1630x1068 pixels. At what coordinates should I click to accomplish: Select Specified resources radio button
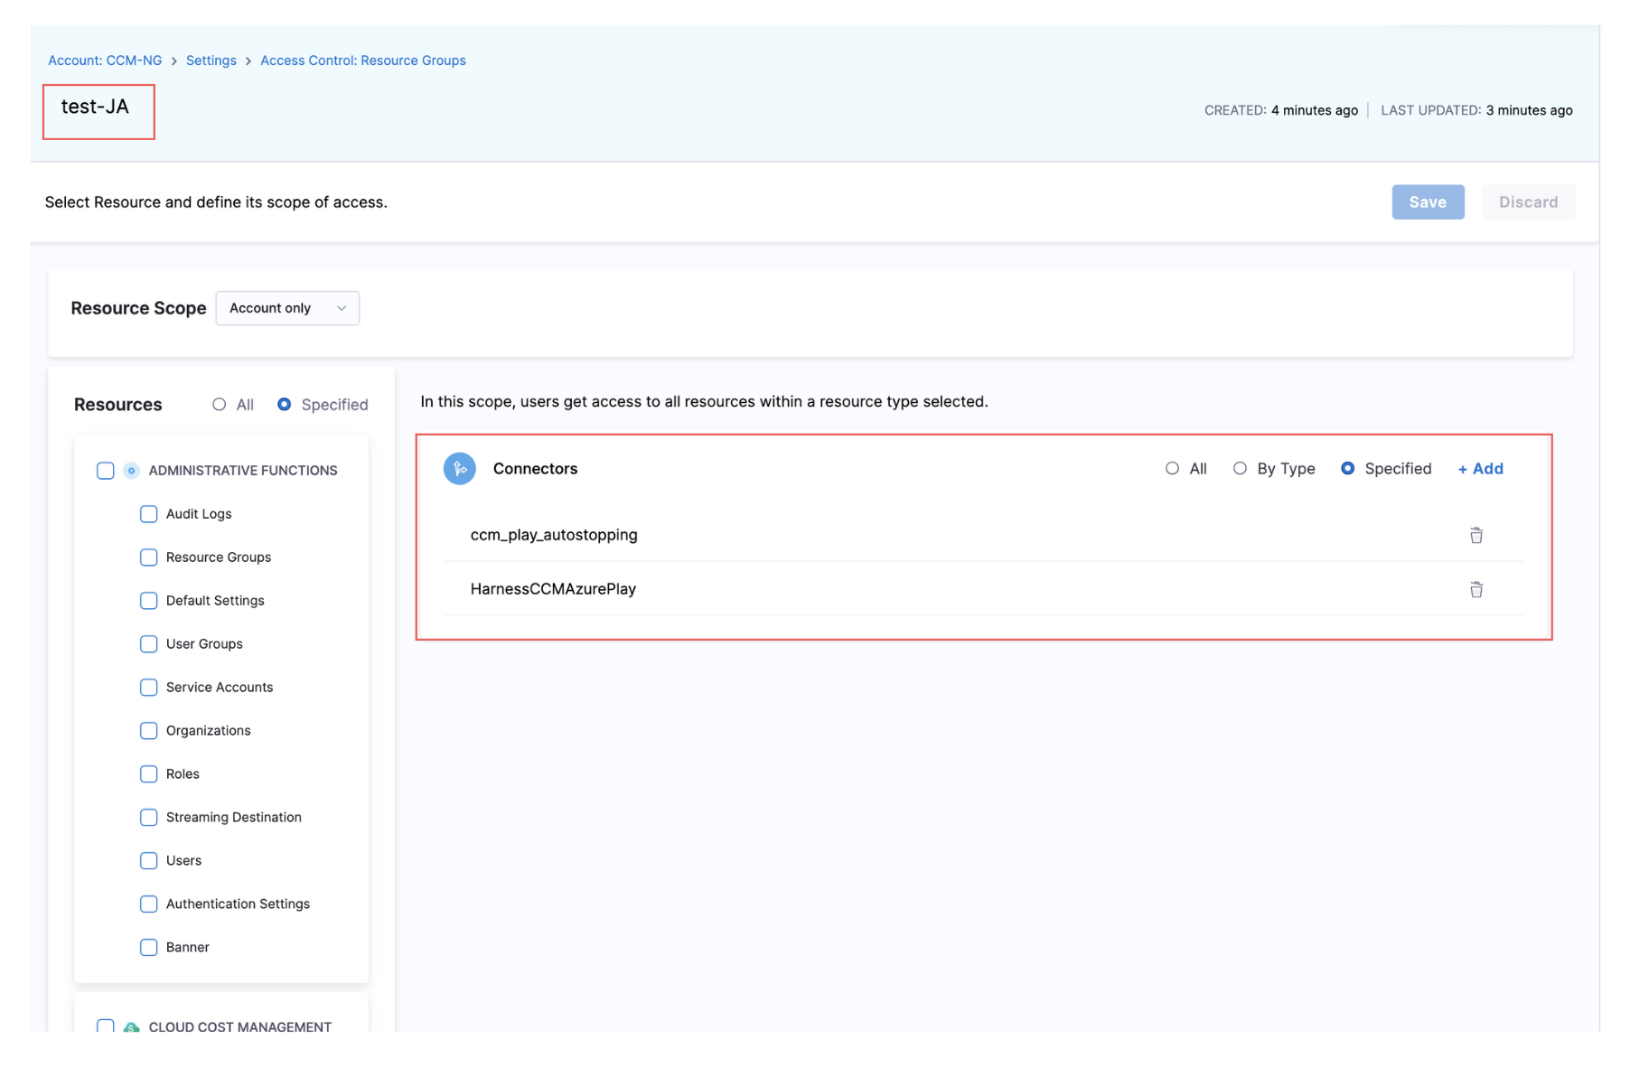click(285, 405)
